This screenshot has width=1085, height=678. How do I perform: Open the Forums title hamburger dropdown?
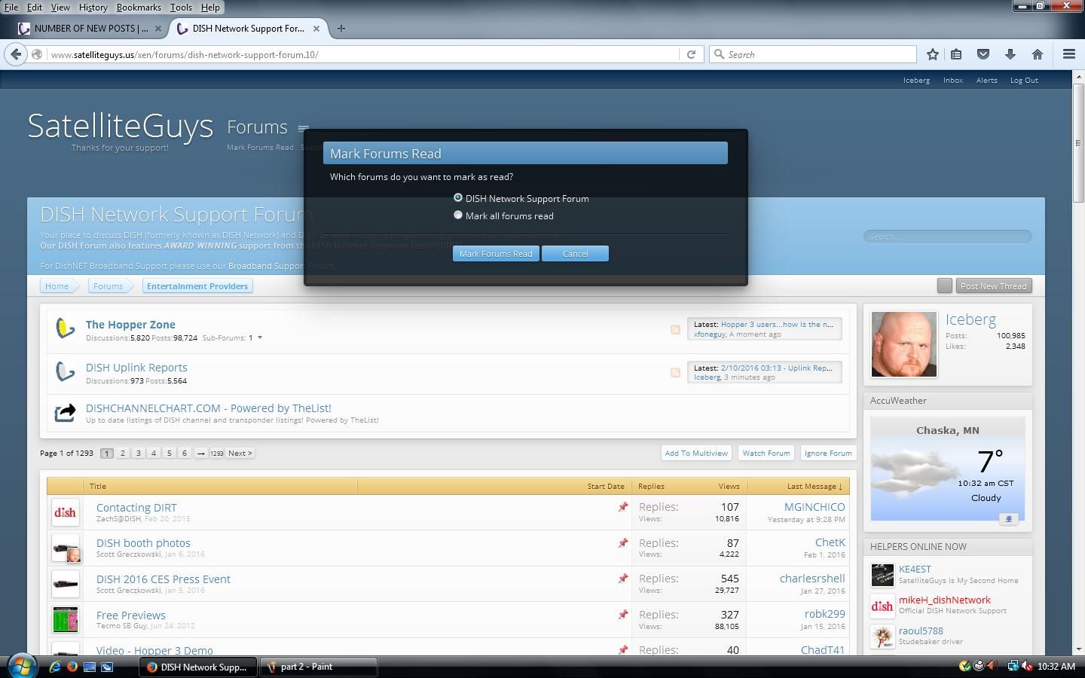[x=303, y=129]
